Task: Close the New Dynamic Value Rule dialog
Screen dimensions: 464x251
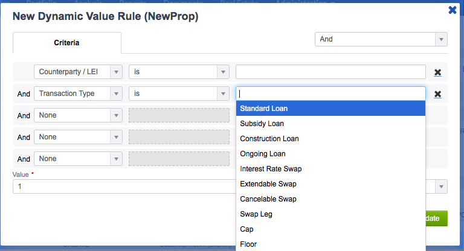Action: (x=453, y=10)
